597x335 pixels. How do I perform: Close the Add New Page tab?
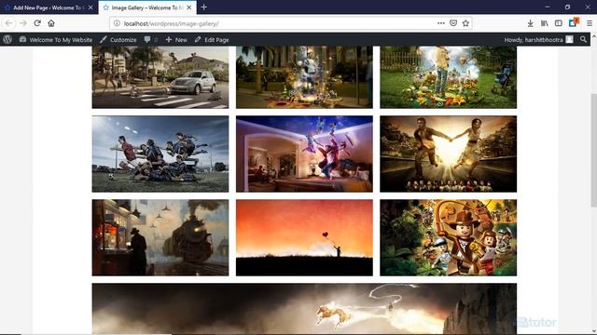point(90,7)
